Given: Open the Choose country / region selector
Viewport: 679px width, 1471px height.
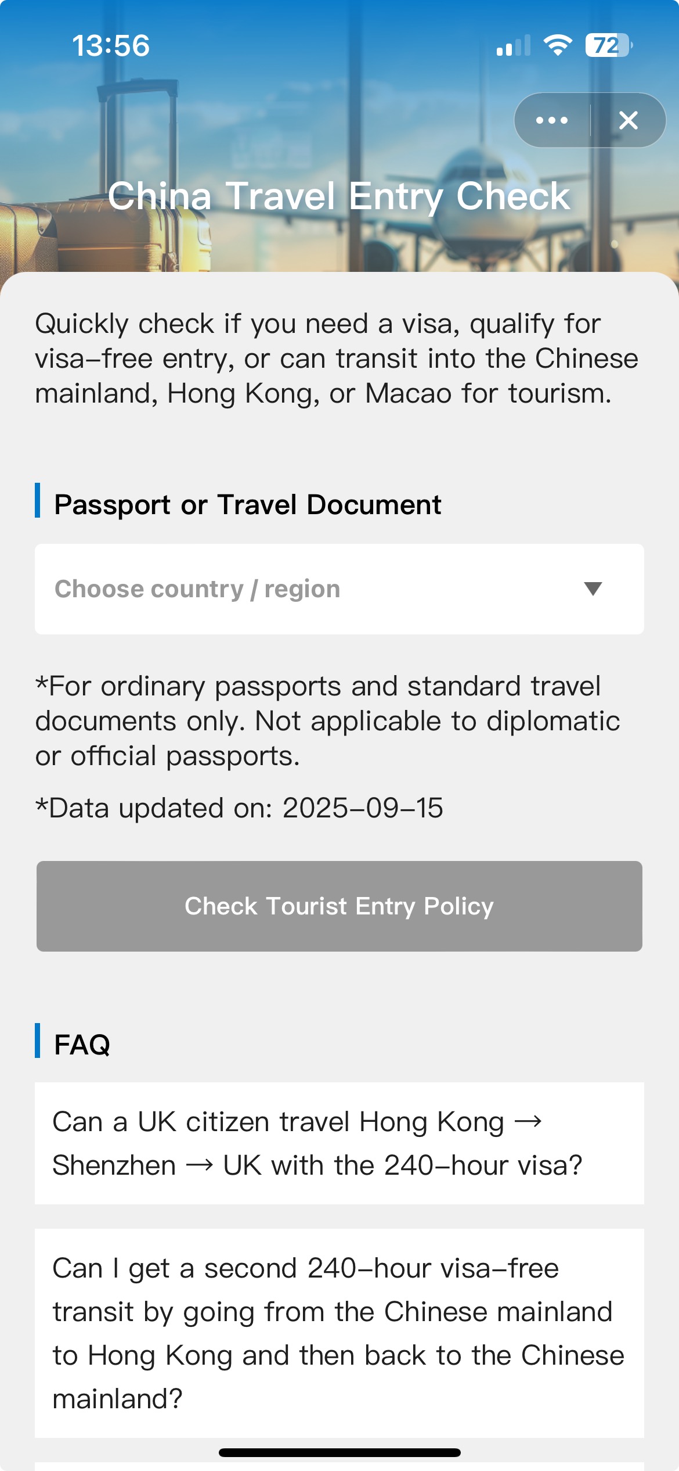Looking at the screenshot, I should (x=313, y=589).
